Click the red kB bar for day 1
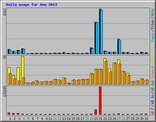The height and width of the screenshot is (122, 156). point(9,113)
